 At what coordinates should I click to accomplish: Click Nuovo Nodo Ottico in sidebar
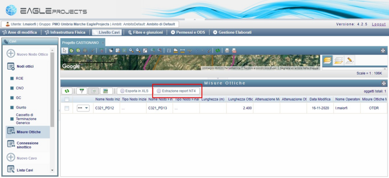(x=28, y=54)
